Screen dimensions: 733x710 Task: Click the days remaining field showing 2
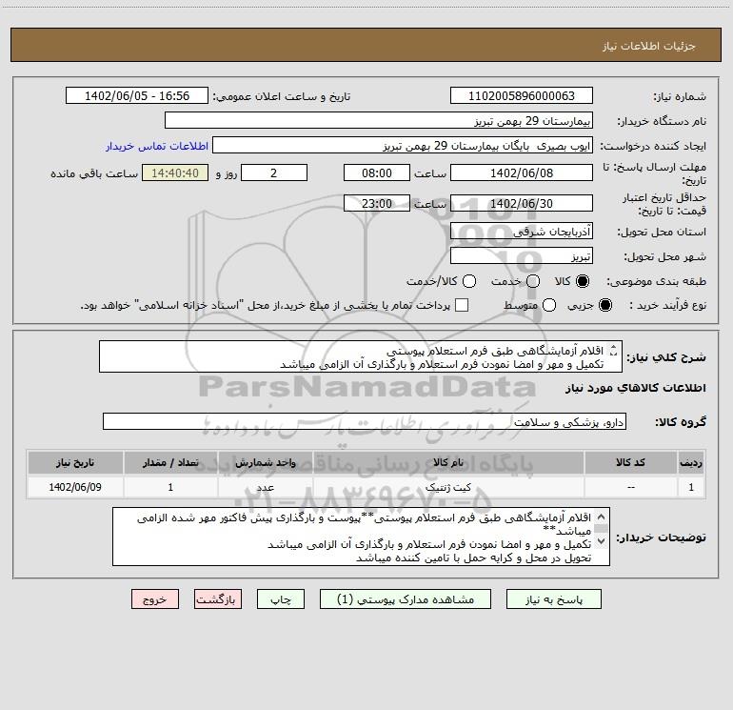click(x=274, y=172)
